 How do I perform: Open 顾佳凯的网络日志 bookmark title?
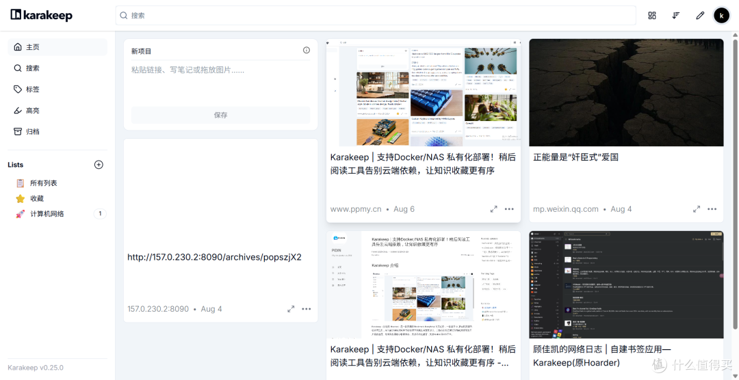pos(602,356)
